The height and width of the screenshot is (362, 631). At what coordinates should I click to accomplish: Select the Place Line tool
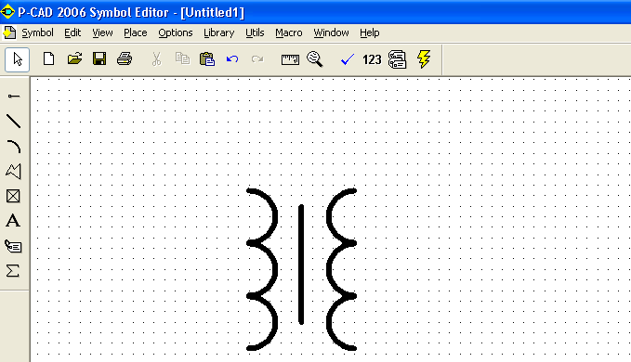click(13, 121)
